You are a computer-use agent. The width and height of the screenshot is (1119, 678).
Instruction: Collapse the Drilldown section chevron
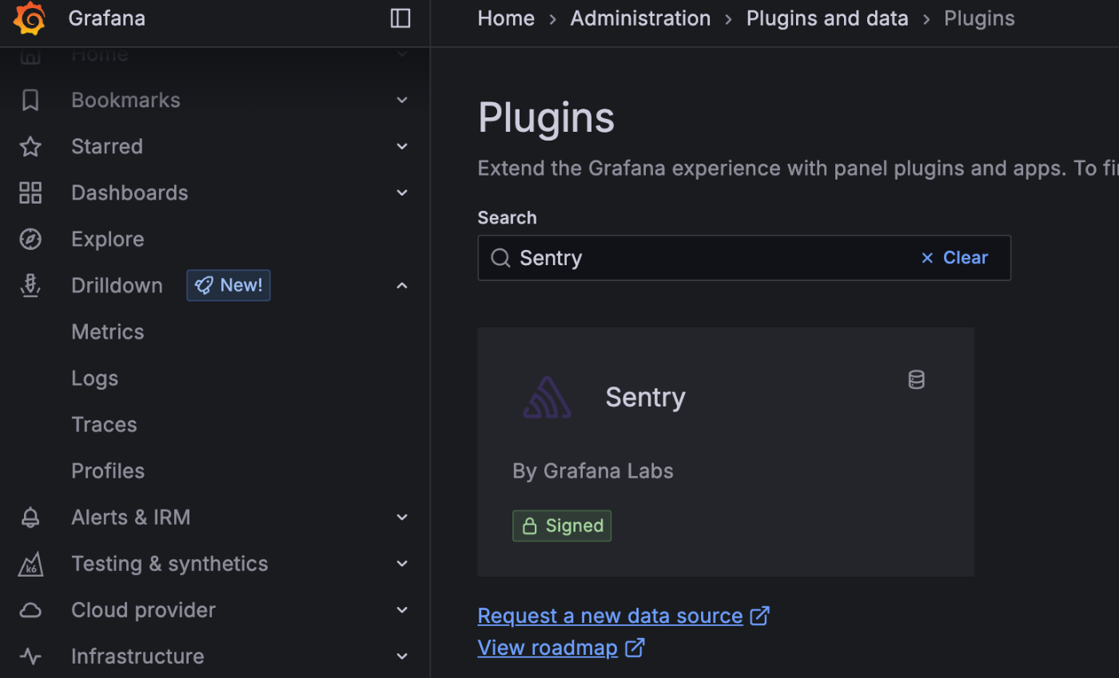tap(402, 285)
